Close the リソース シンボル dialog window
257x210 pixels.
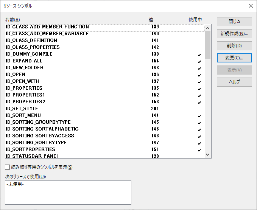coord(250,6)
